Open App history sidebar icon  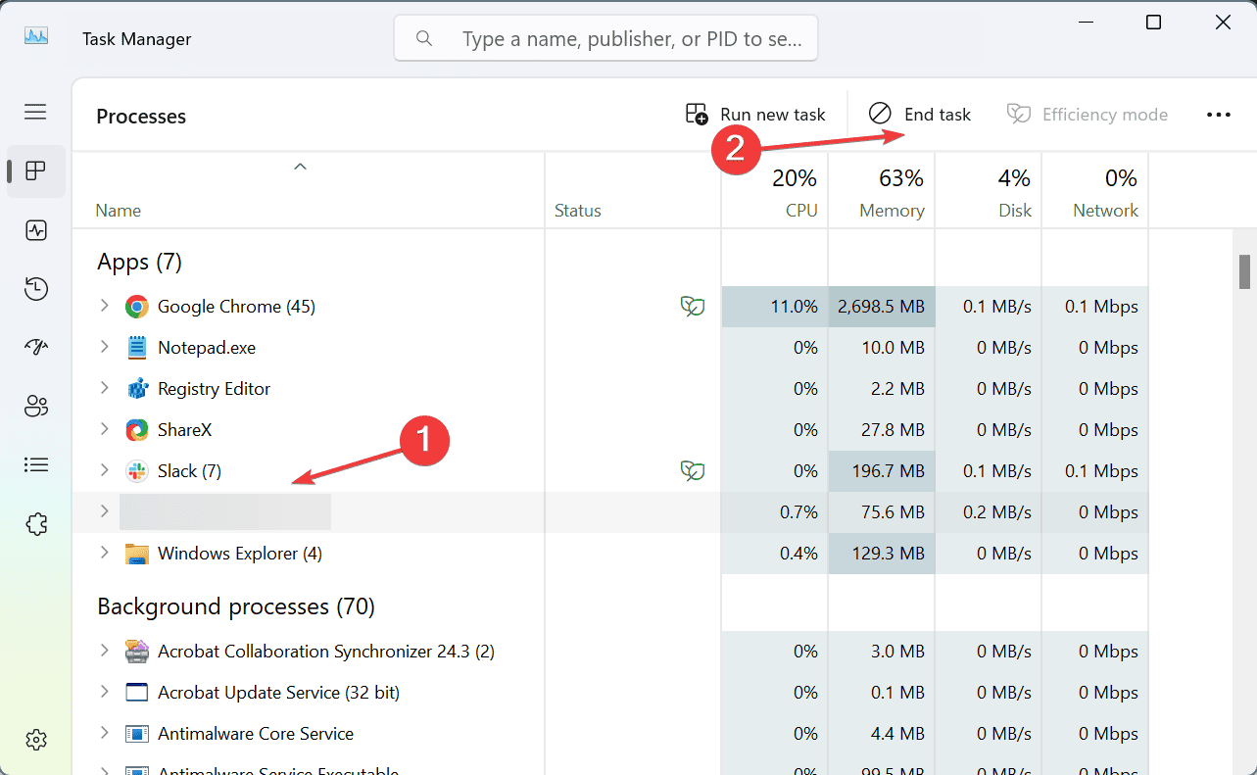36,289
